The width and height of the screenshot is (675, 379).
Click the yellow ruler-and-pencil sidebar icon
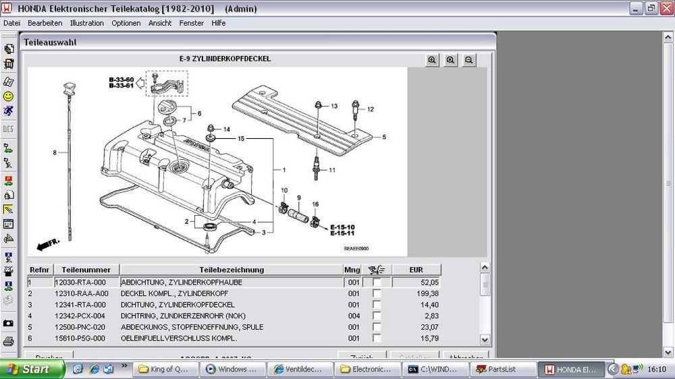8,210
